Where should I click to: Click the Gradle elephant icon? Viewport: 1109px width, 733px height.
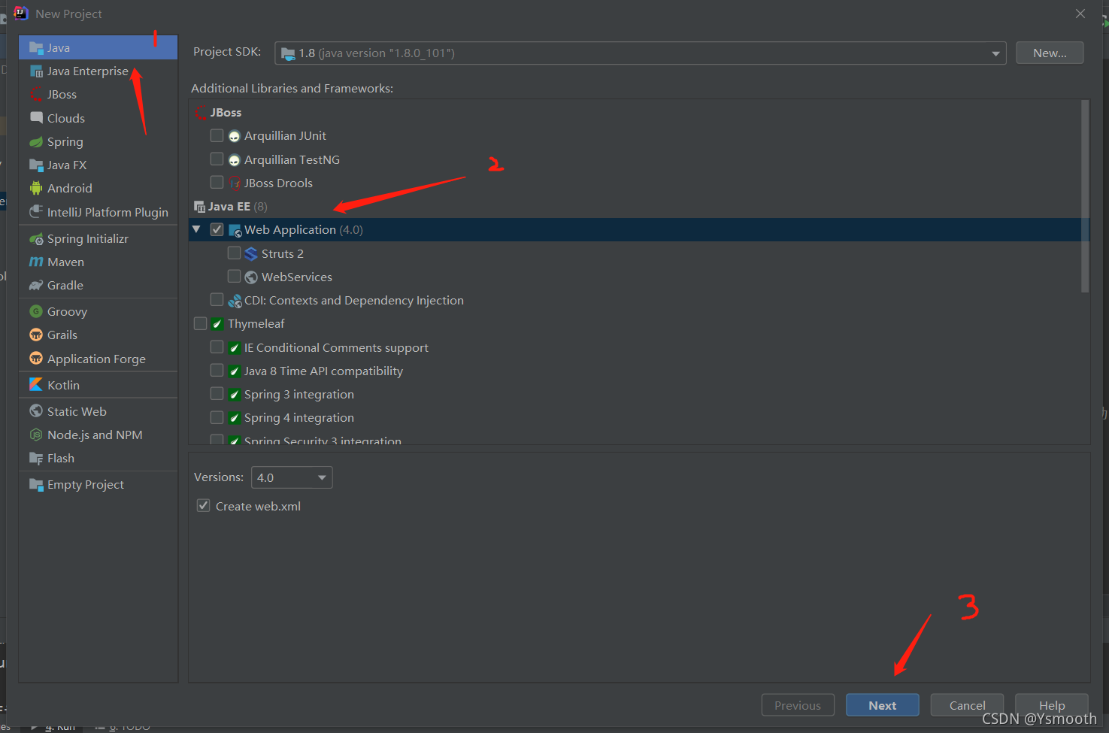36,286
